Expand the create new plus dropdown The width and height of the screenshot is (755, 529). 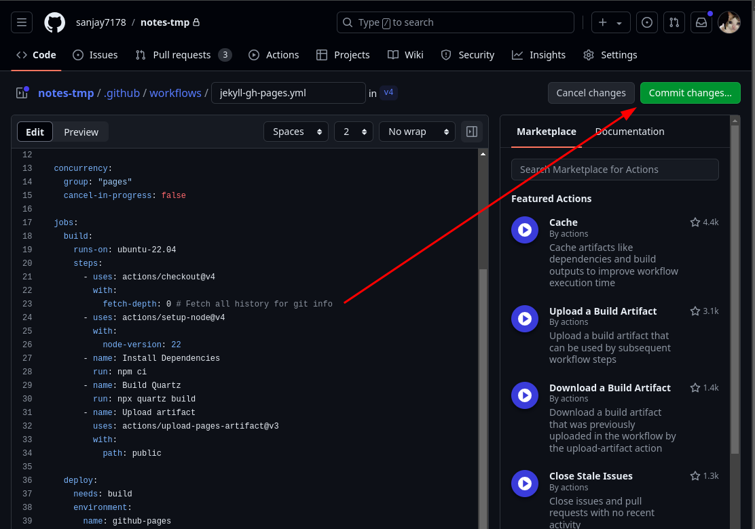[x=610, y=22]
